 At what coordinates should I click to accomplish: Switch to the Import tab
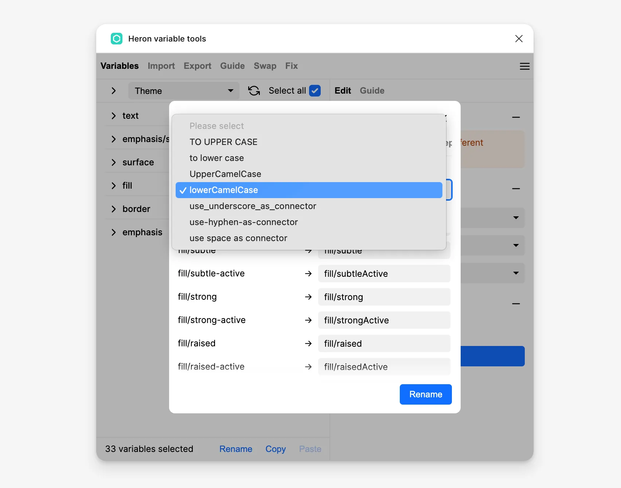pyautogui.click(x=161, y=66)
